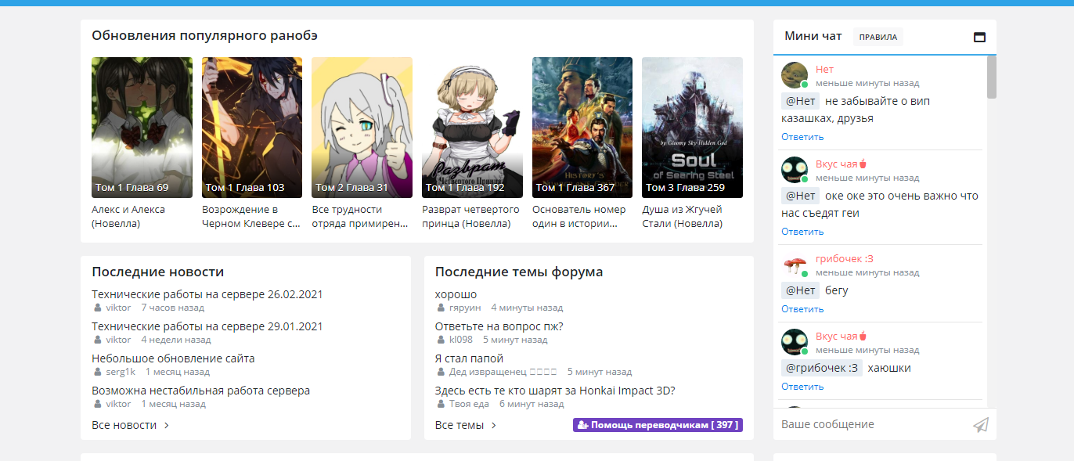Click the user icon next to kl098
Image resolution: width=1074 pixels, height=461 pixels.
coord(442,340)
